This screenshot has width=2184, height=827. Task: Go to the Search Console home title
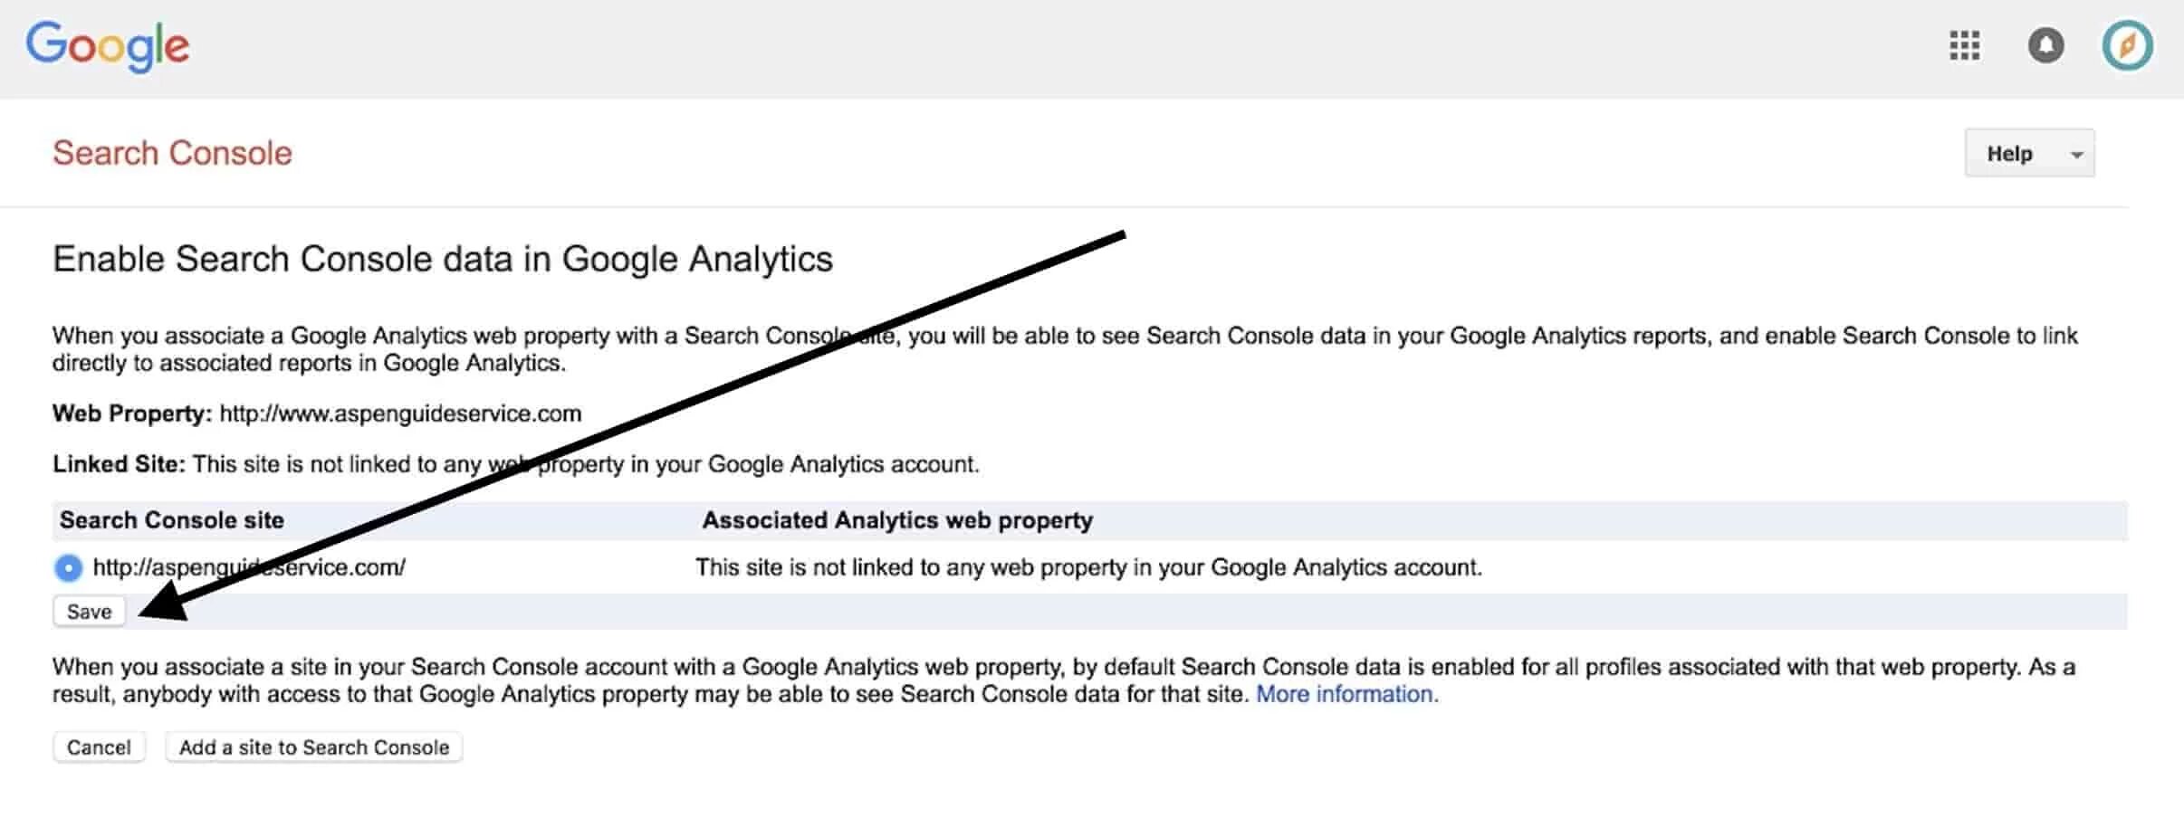(x=172, y=153)
